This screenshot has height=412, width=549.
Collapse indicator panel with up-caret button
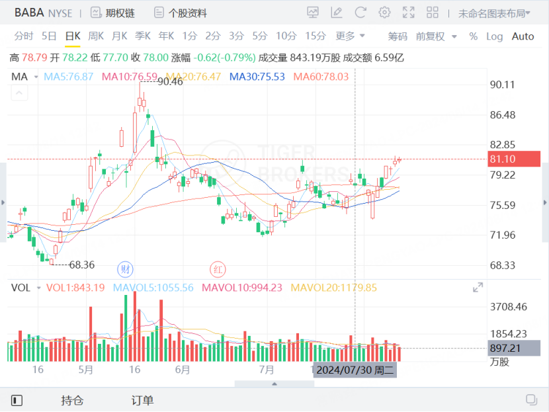click(19, 93)
